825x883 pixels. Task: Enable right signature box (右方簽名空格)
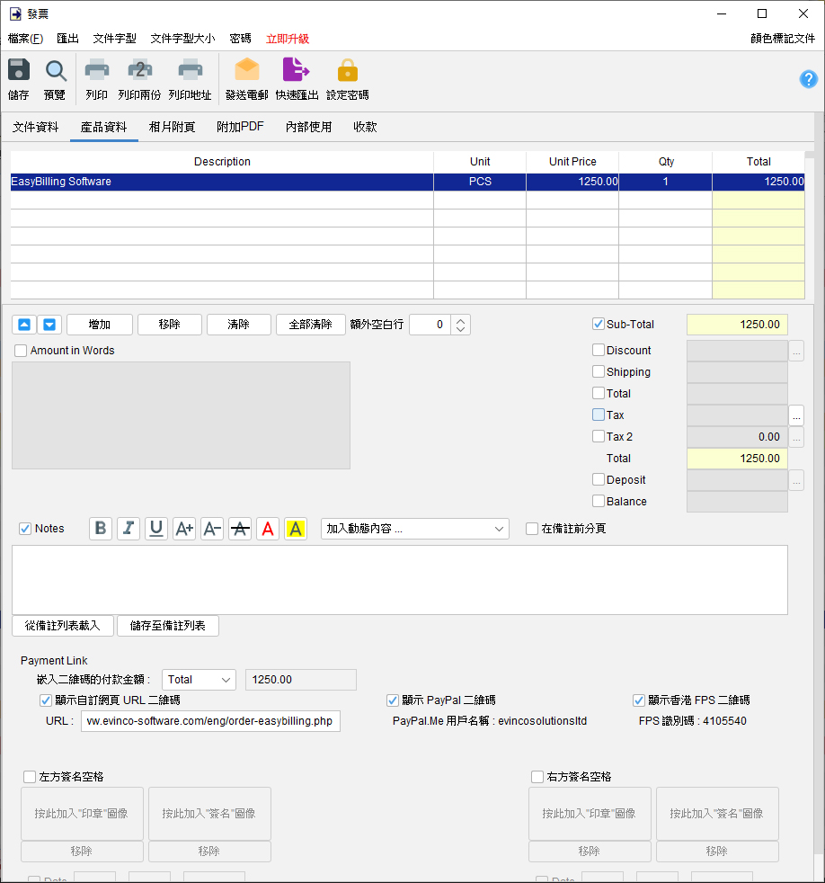coord(537,777)
